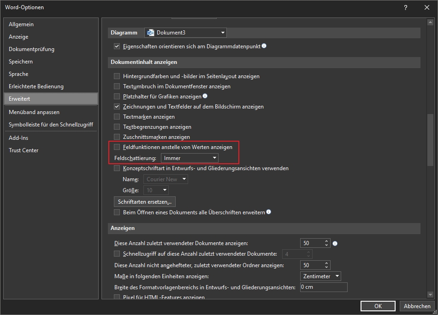Check Textbegrenzungen anzeigen
Image resolution: width=438 pixels, height=315 pixels.
coord(117,127)
